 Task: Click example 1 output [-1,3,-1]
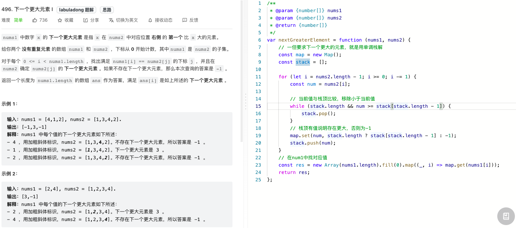pos(35,127)
